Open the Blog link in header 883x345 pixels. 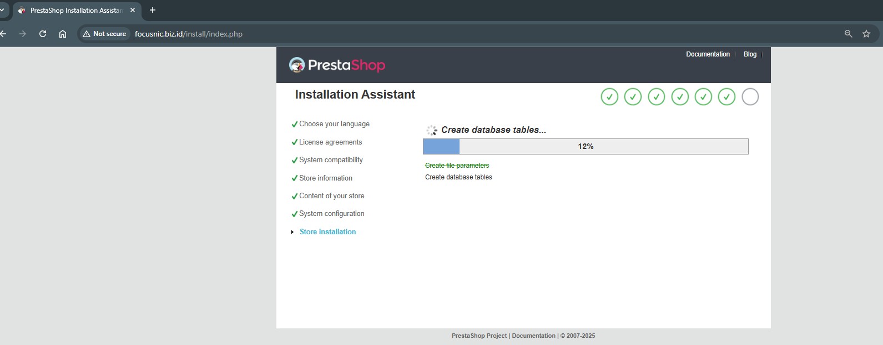[x=750, y=54]
